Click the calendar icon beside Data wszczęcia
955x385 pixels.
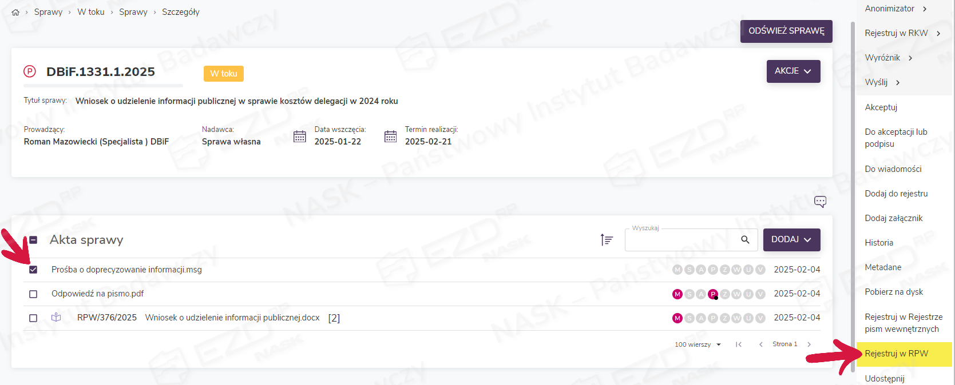pos(299,137)
